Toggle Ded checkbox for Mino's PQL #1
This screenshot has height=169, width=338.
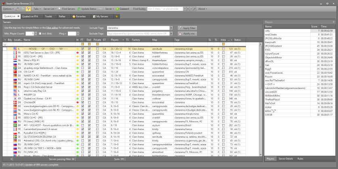pyautogui.click(x=89, y=60)
